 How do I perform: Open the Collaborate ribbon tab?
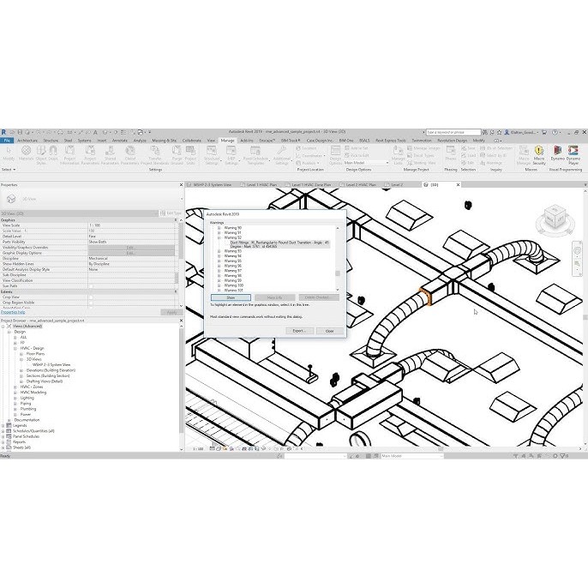(x=192, y=141)
